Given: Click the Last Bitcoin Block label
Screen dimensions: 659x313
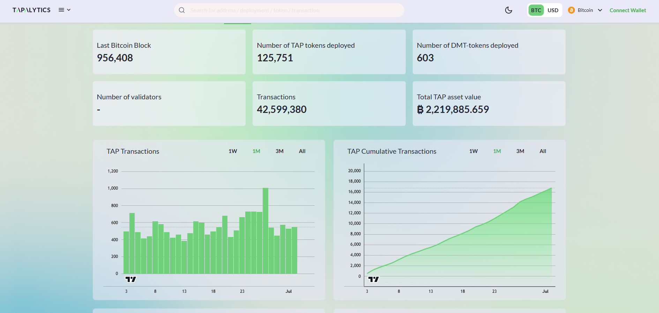Looking at the screenshot, I should coord(124,45).
